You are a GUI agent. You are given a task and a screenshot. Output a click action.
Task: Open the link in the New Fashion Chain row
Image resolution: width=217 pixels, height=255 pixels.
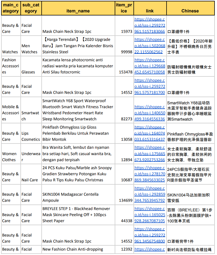[150, 249]
